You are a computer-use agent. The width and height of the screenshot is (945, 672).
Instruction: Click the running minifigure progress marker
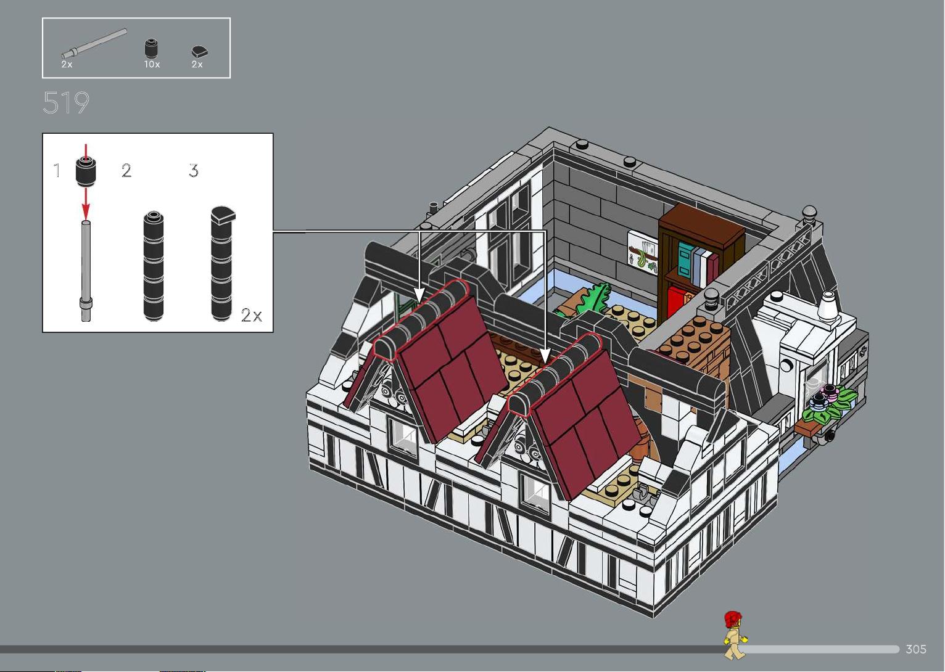(734, 635)
